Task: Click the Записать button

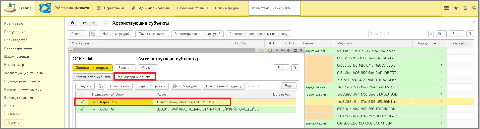Action: click(x=125, y=68)
